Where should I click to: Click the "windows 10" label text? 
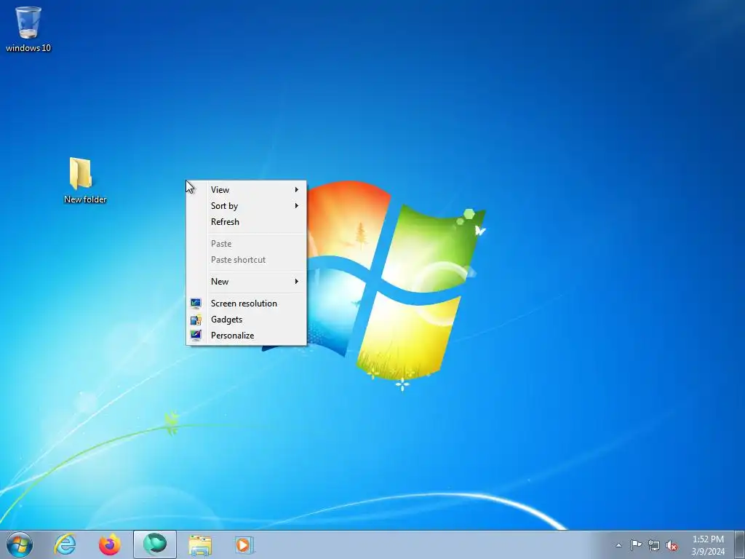[x=28, y=48]
